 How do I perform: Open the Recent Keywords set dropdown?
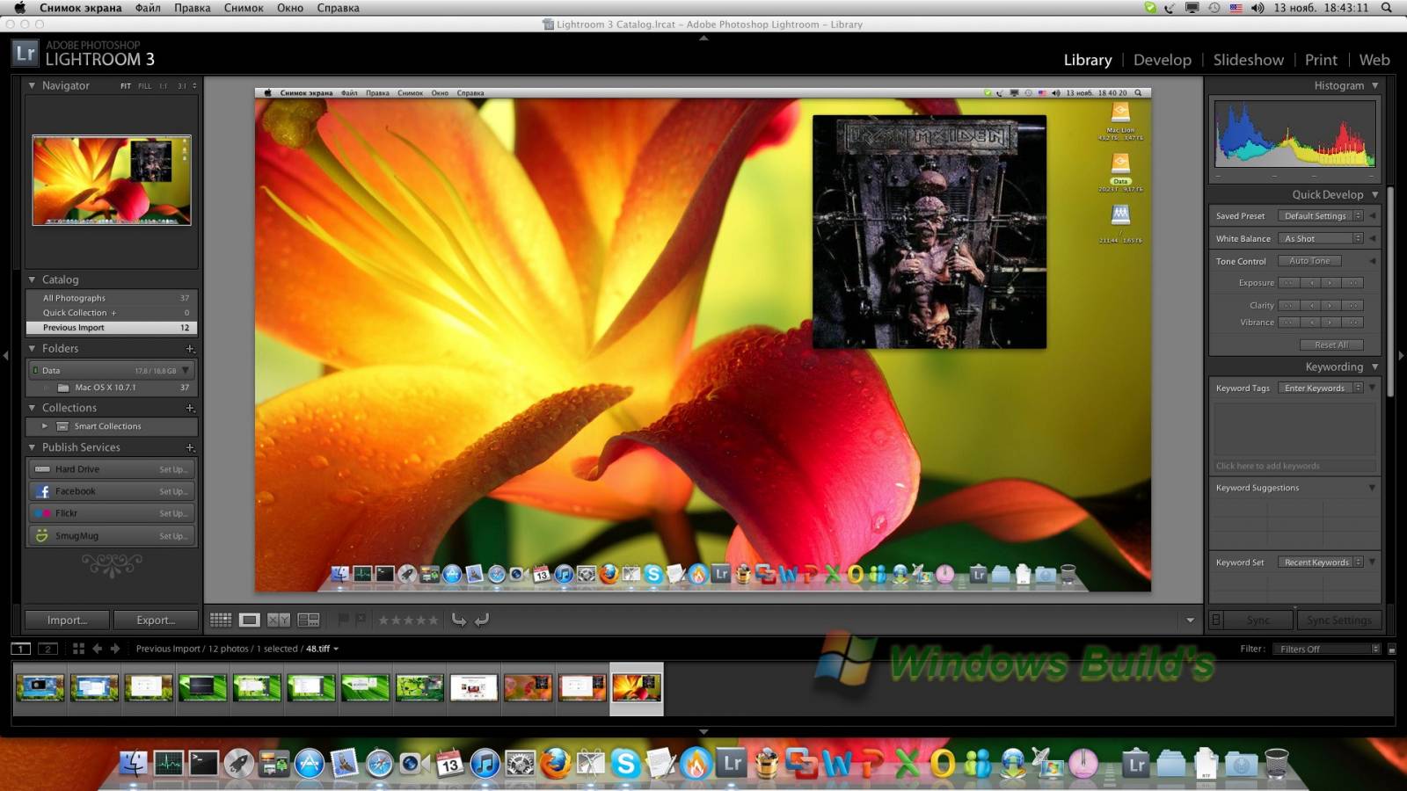1320,562
